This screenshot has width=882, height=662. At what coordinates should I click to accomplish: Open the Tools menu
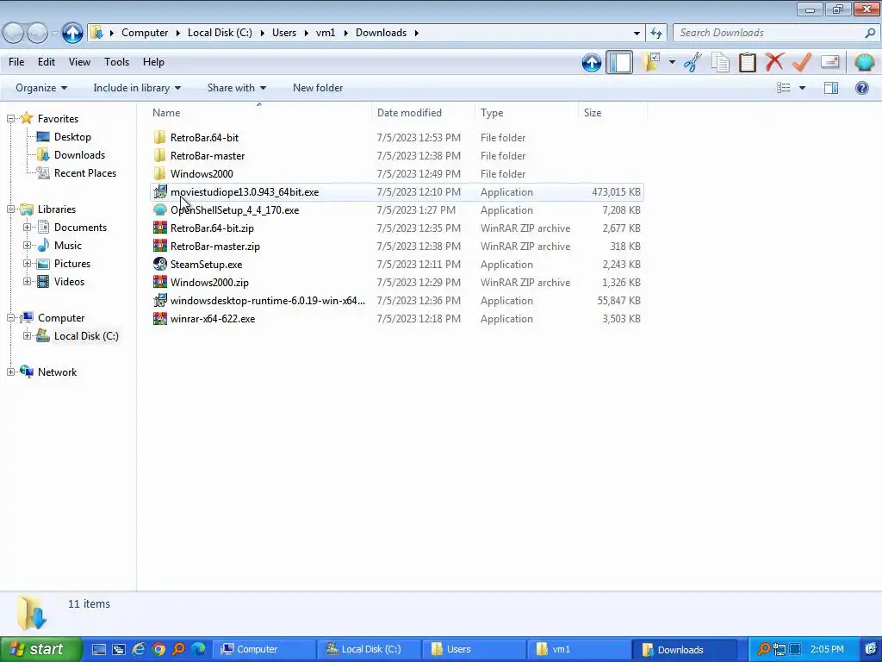tap(116, 62)
